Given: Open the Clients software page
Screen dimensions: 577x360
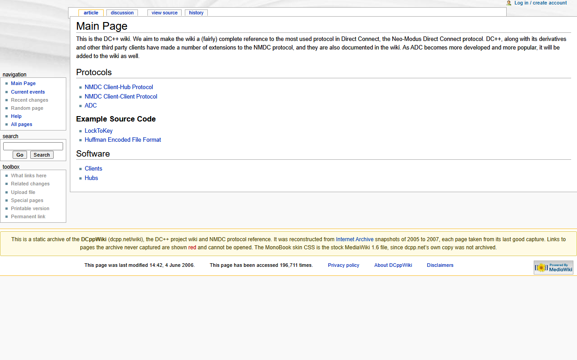Looking at the screenshot, I should pyautogui.click(x=93, y=169).
